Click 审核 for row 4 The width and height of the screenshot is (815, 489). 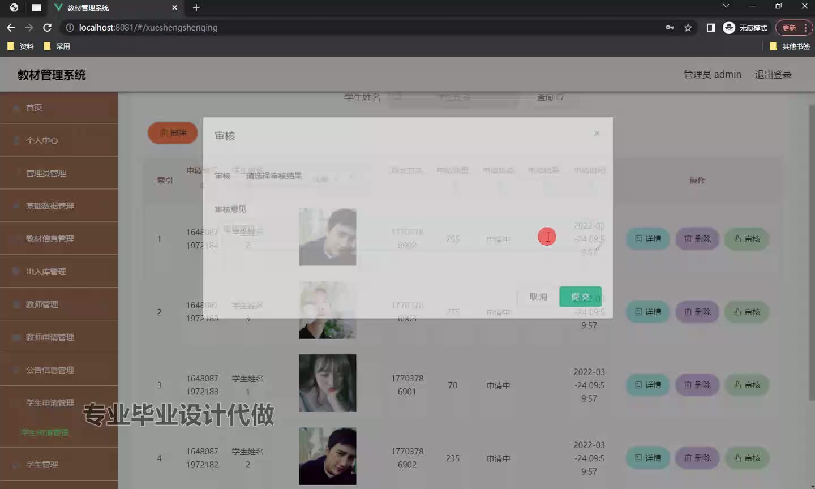(x=747, y=458)
